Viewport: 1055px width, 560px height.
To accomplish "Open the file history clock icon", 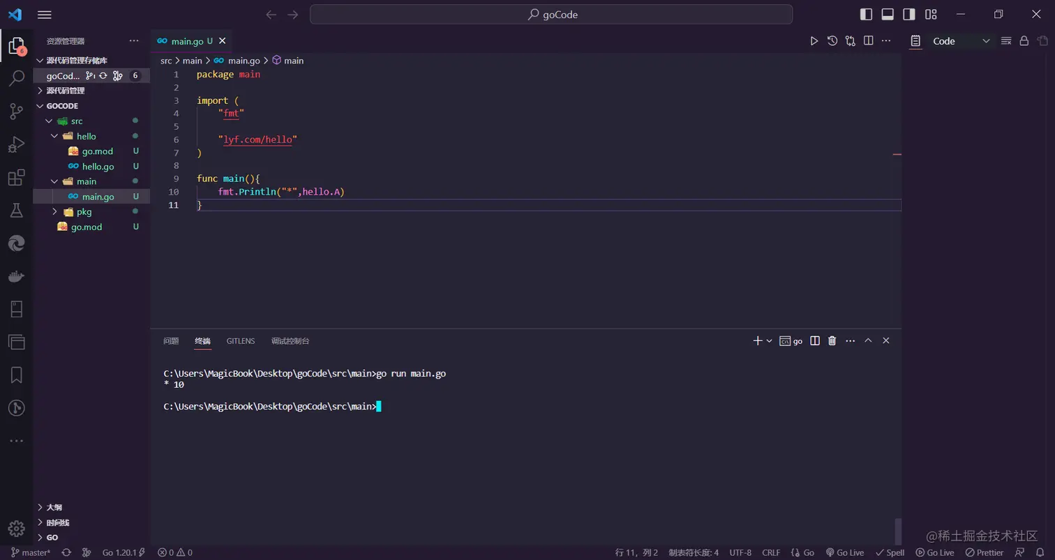I will click(832, 41).
